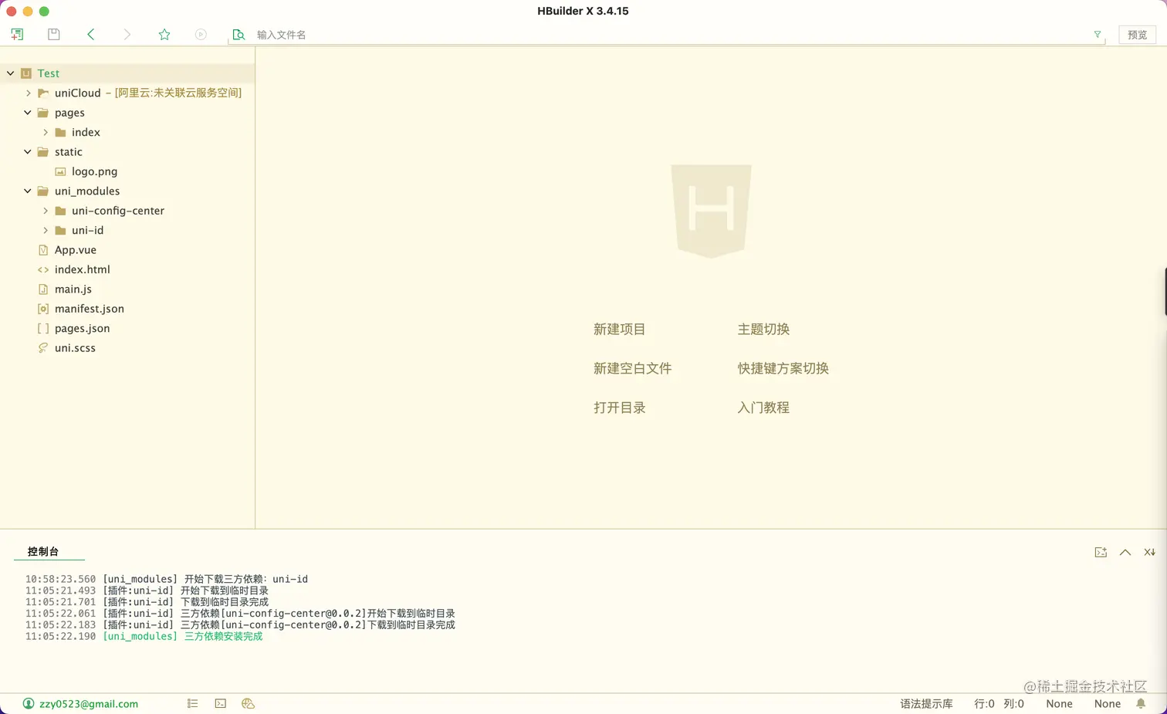This screenshot has width=1167, height=714.
Task: Click 打开目录 link
Action: 619,408
